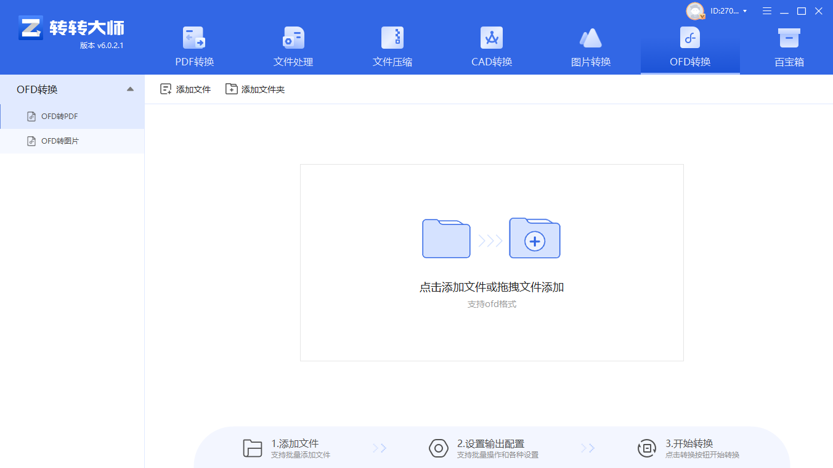
Task: Open the hamburger settings menu
Action: pos(766,10)
